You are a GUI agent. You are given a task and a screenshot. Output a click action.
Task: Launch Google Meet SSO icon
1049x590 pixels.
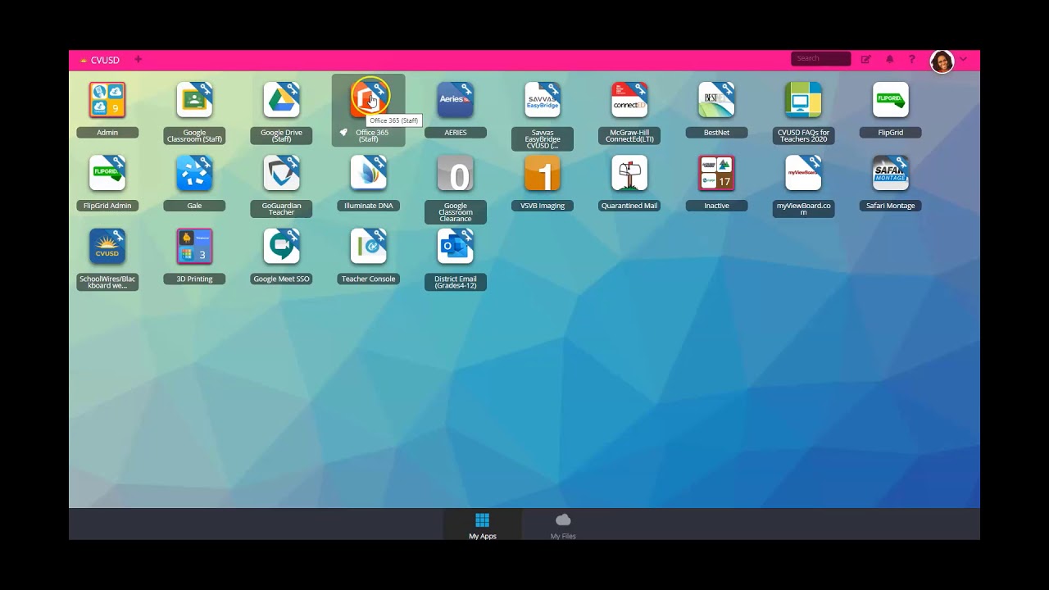[281, 246]
